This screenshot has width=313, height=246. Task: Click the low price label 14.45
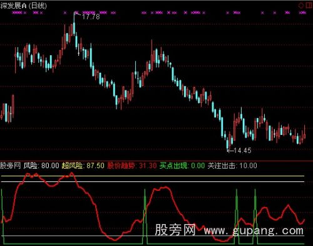tap(242, 151)
